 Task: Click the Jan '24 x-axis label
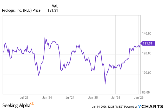[47, 98]
